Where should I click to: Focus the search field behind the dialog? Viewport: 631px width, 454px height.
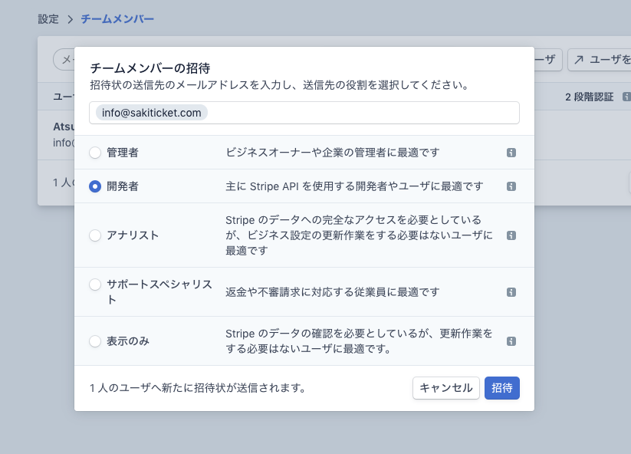[x=63, y=60]
